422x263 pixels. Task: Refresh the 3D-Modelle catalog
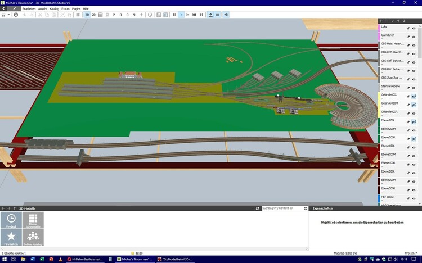(257, 208)
